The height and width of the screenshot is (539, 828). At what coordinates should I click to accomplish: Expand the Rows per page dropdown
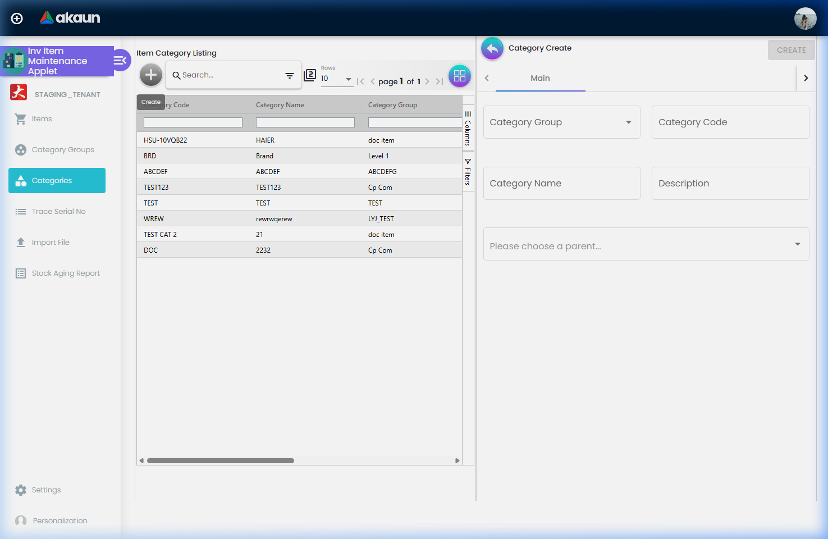[x=337, y=79]
